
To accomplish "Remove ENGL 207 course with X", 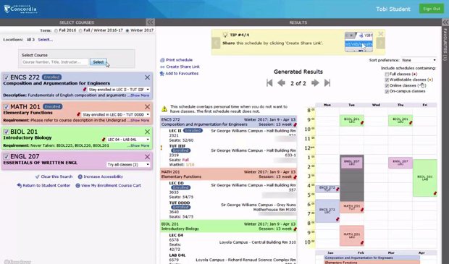I will 147,157.
